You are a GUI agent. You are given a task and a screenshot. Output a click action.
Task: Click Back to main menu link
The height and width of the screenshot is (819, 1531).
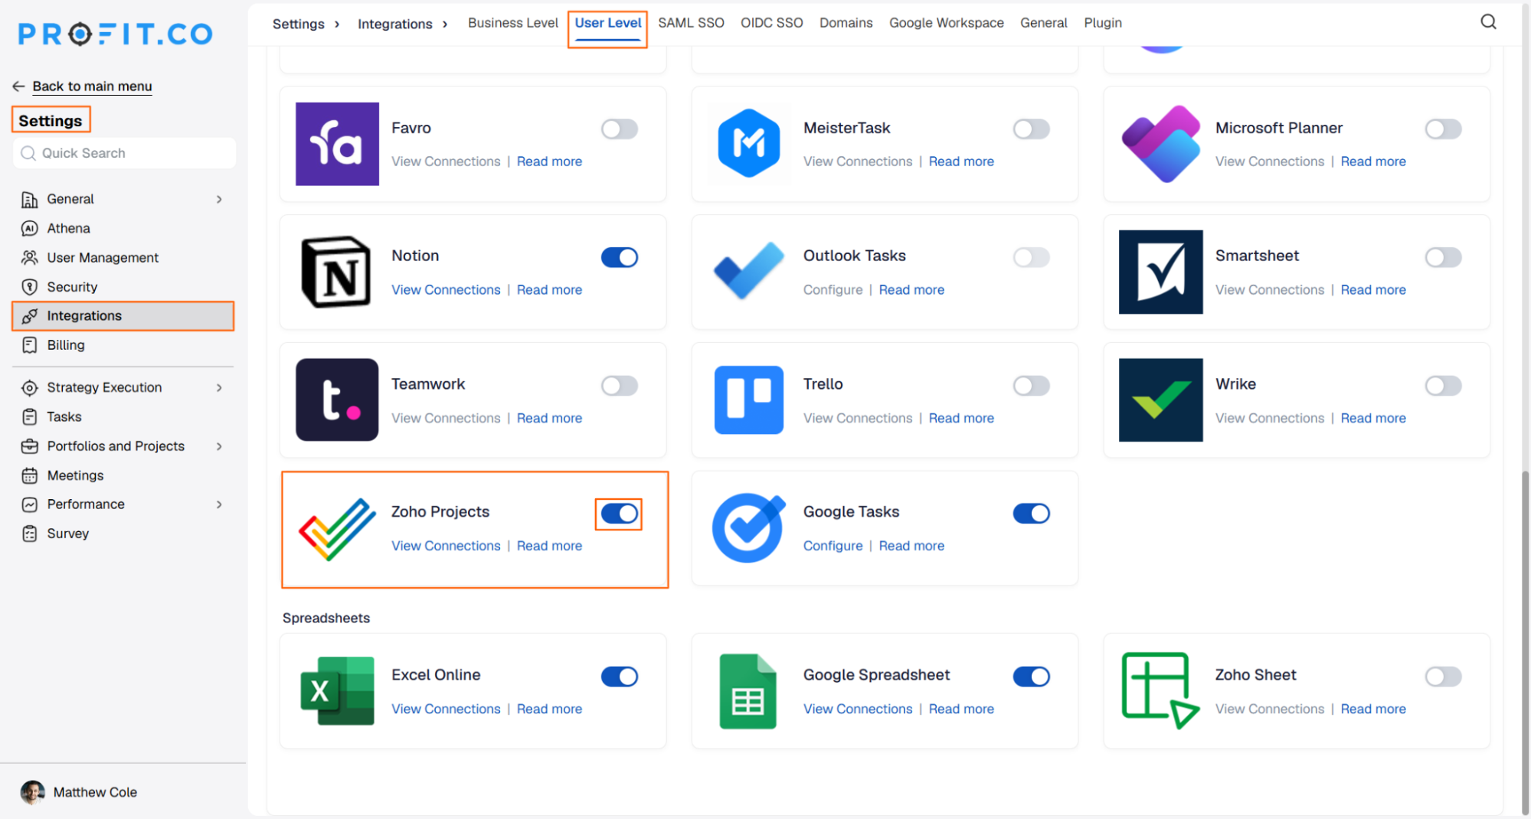pos(92,86)
